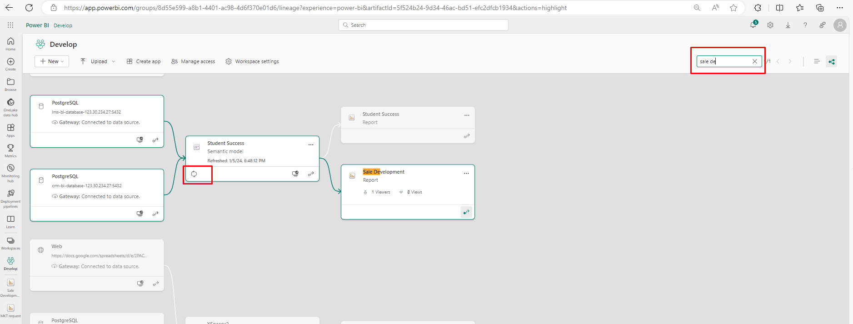Switch to lineage view icon
The width and height of the screenshot is (853, 324).
tap(832, 61)
